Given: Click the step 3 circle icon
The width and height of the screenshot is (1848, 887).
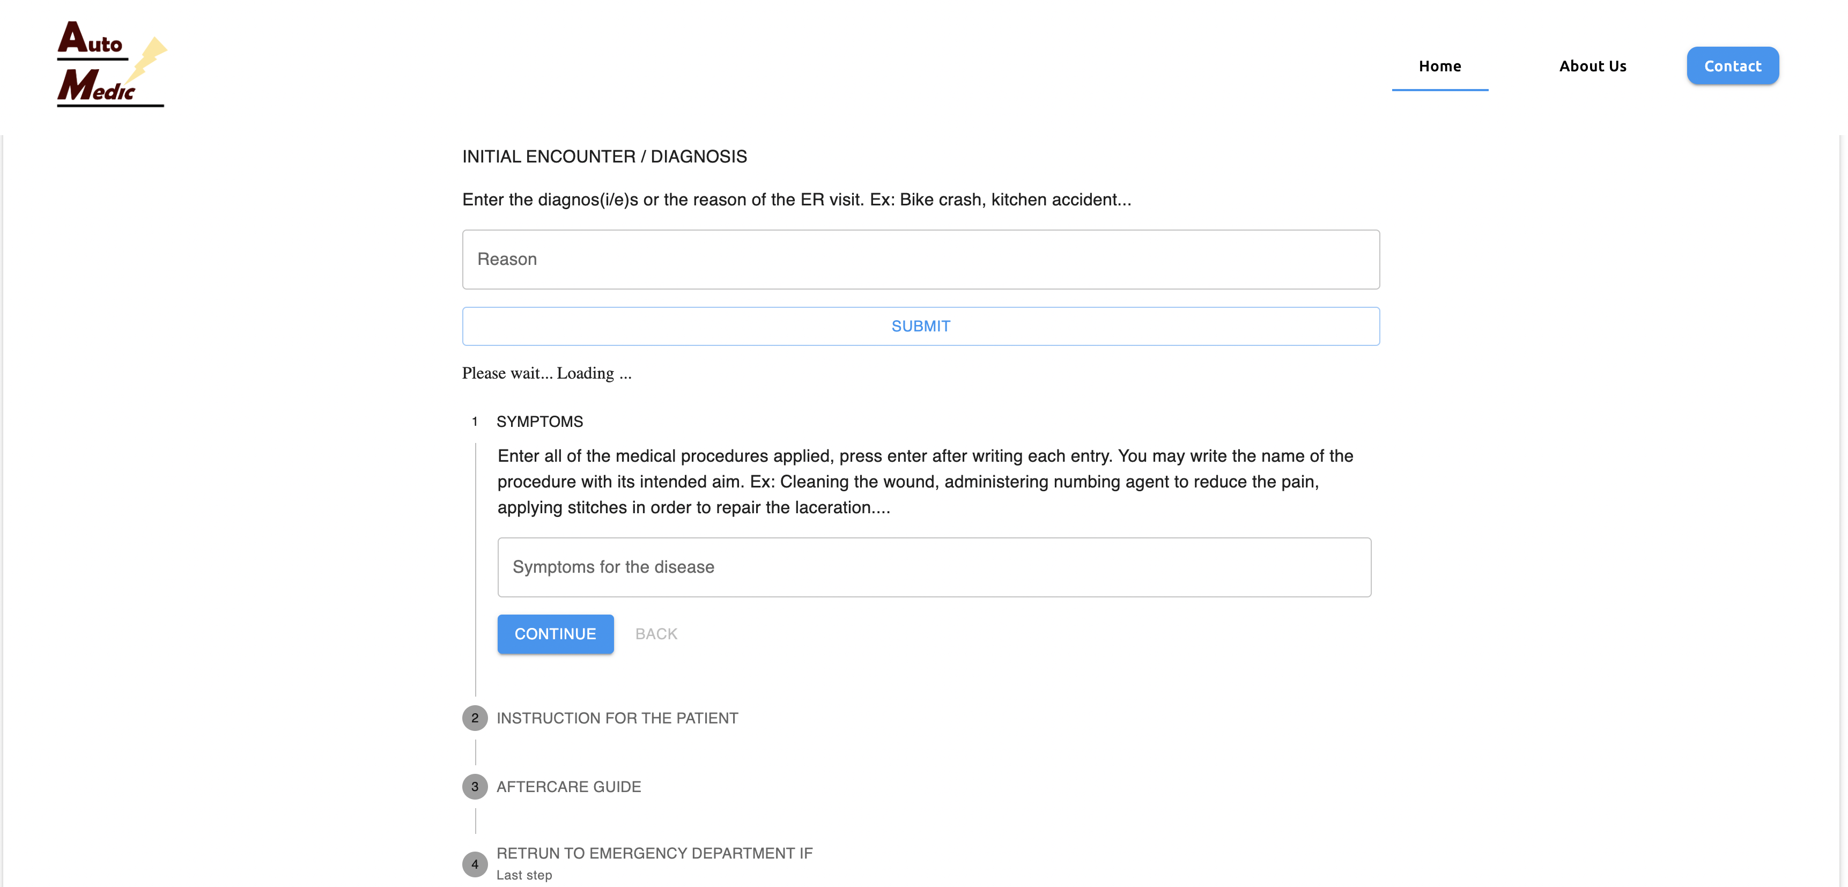Looking at the screenshot, I should click(474, 787).
